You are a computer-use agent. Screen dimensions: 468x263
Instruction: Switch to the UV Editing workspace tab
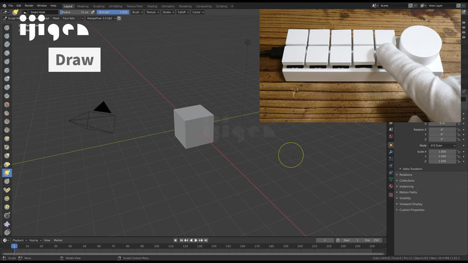pos(115,6)
